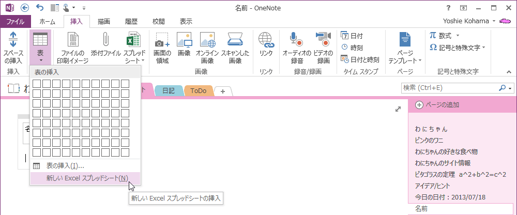Viewport: 517px width, 215px height.
Task: Open the Help question mark icon
Action: click(448, 8)
